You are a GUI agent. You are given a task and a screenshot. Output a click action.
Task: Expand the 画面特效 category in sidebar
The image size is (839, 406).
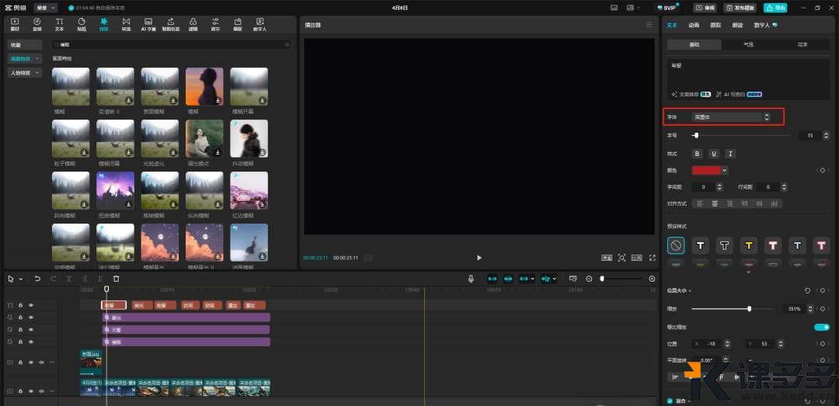[x=25, y=58]
